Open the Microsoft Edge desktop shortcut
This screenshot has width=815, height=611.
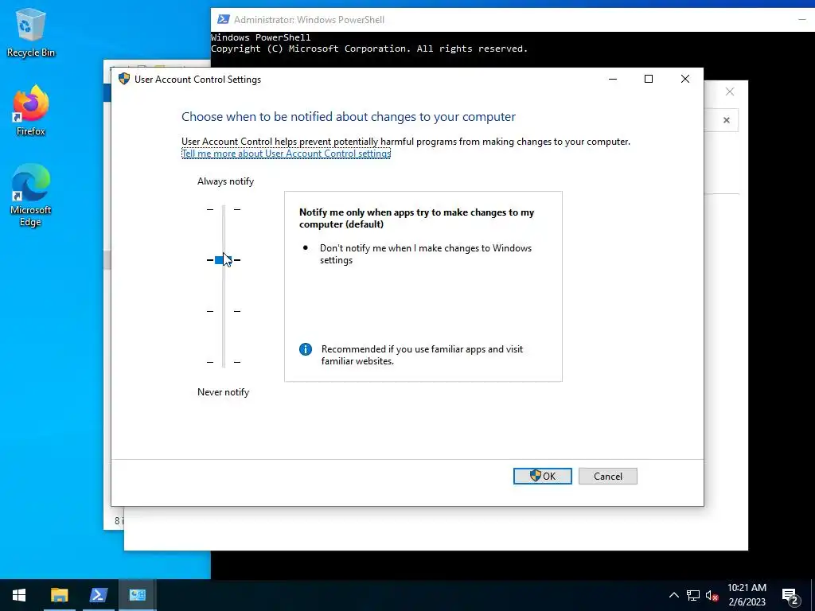(x=31, y=196)
